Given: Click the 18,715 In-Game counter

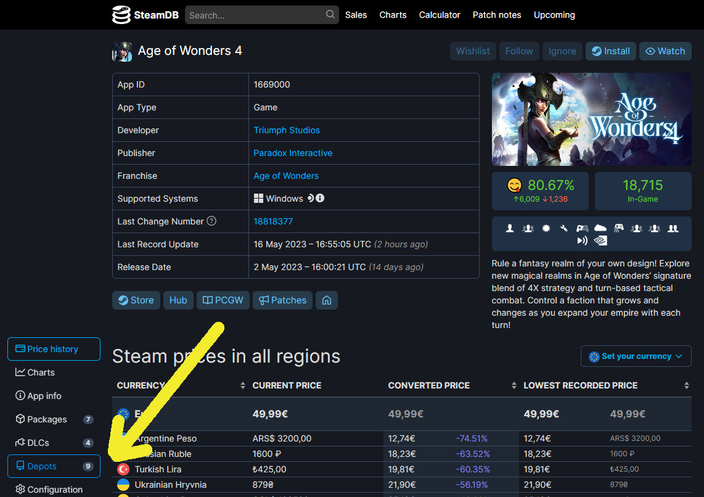Looking at the screenshot, I should 643,191.
